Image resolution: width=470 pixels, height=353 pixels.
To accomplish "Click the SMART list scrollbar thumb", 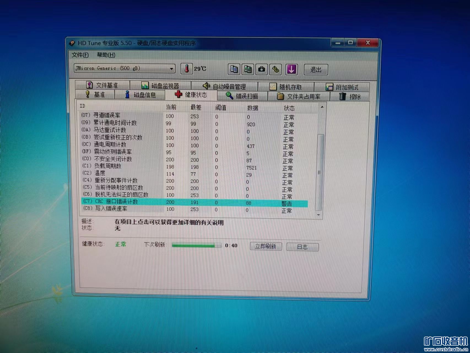I will (319, 172).
